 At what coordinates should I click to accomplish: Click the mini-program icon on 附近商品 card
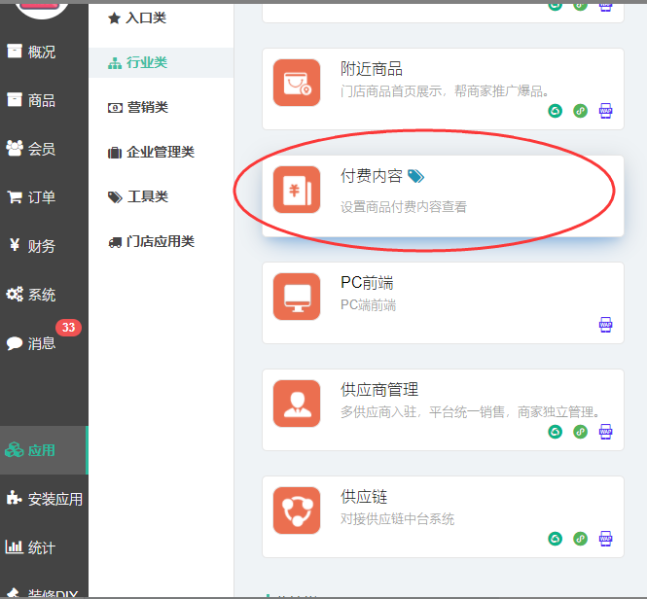[555, 111]
